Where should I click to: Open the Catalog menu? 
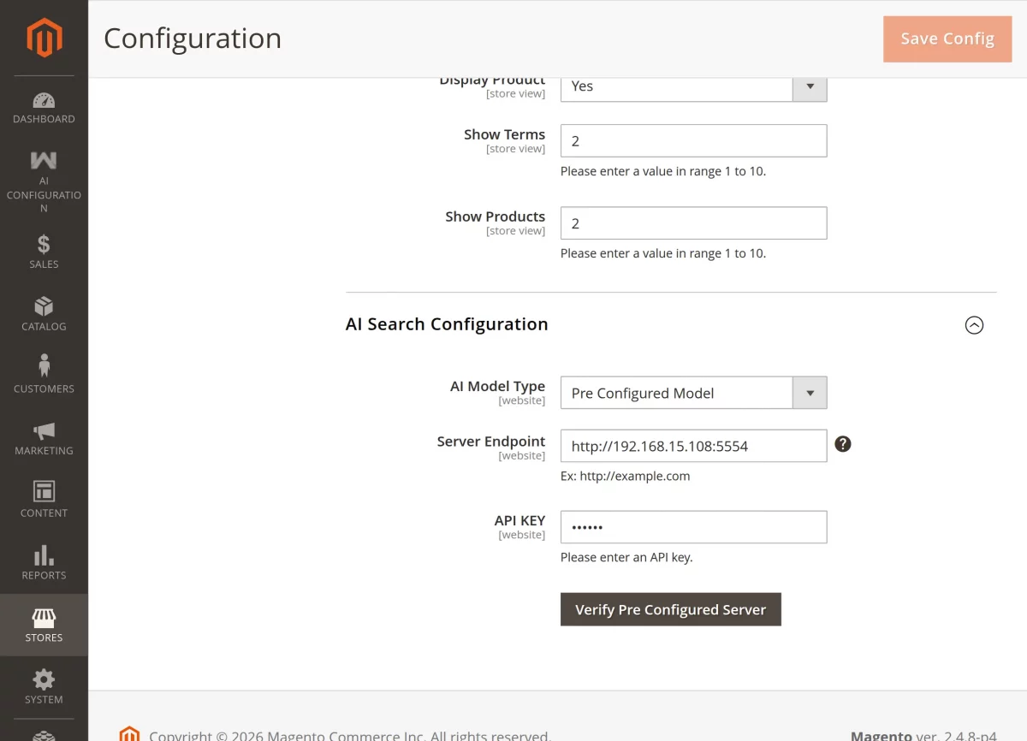point(44,314)
